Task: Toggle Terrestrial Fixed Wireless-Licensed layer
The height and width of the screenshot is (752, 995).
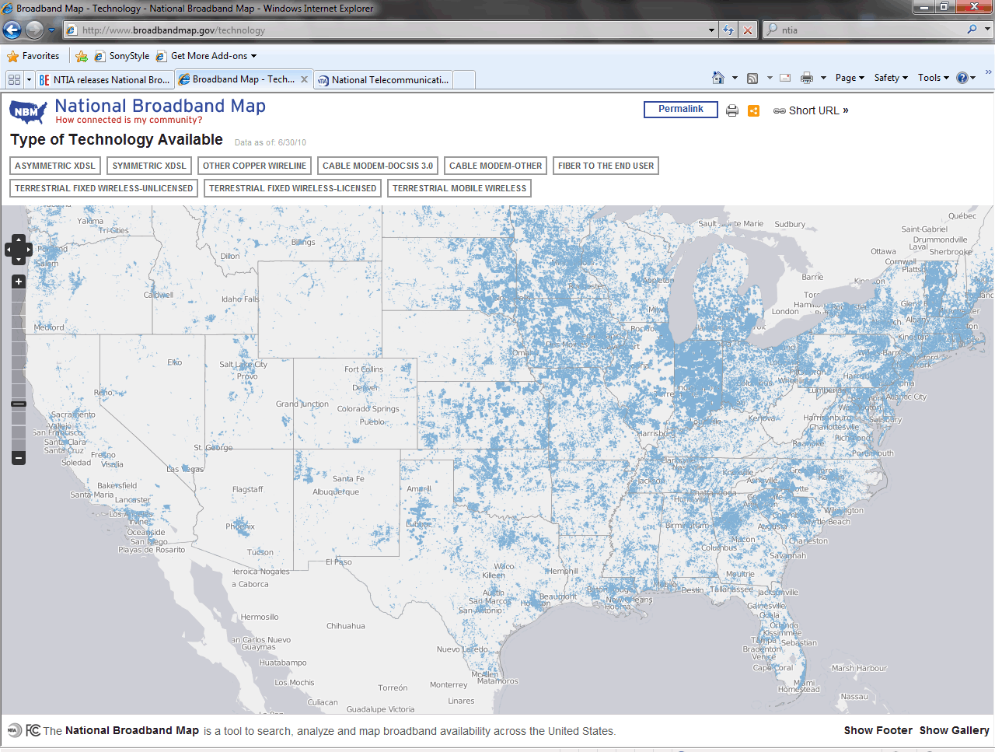Action: (293, 188)
